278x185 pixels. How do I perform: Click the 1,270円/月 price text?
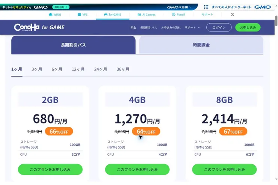point(137,119)
